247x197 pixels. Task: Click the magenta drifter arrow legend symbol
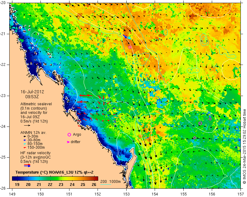coord(68,142)
